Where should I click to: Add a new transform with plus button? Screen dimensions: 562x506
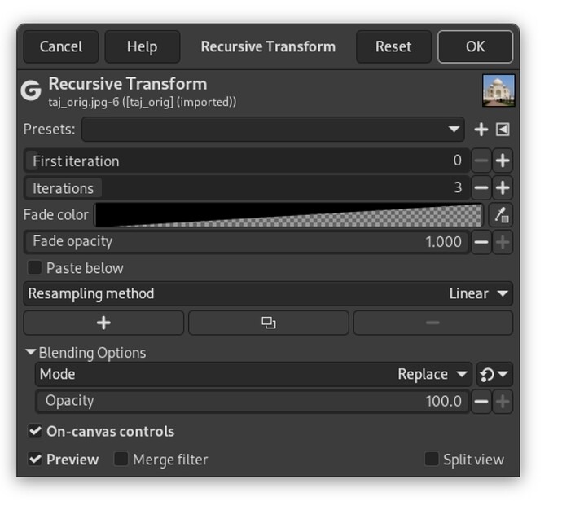pyautogui.click(x=103, y=323)
